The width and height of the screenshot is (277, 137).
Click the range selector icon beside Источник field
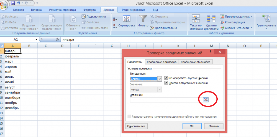(x=206, y=100)
